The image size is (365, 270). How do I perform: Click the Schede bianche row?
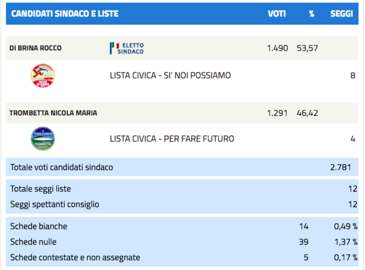coord(182,226)
